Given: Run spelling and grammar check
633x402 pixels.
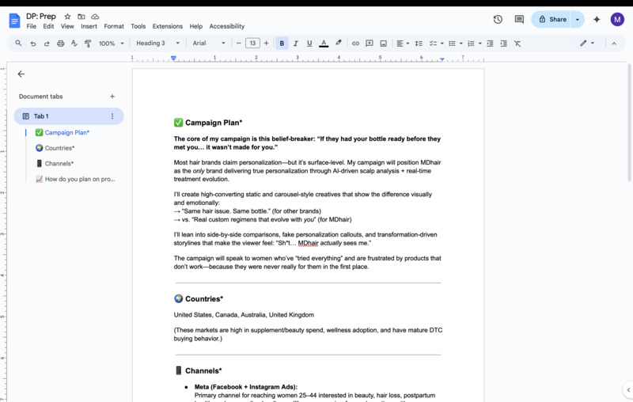Looking at the screenshot, I should (x=74, y=44).
